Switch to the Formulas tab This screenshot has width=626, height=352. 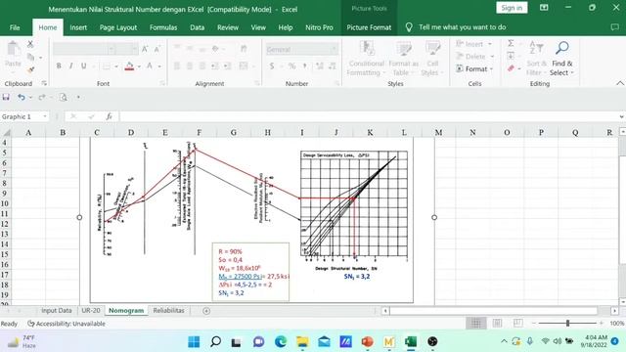coord(163,27)
